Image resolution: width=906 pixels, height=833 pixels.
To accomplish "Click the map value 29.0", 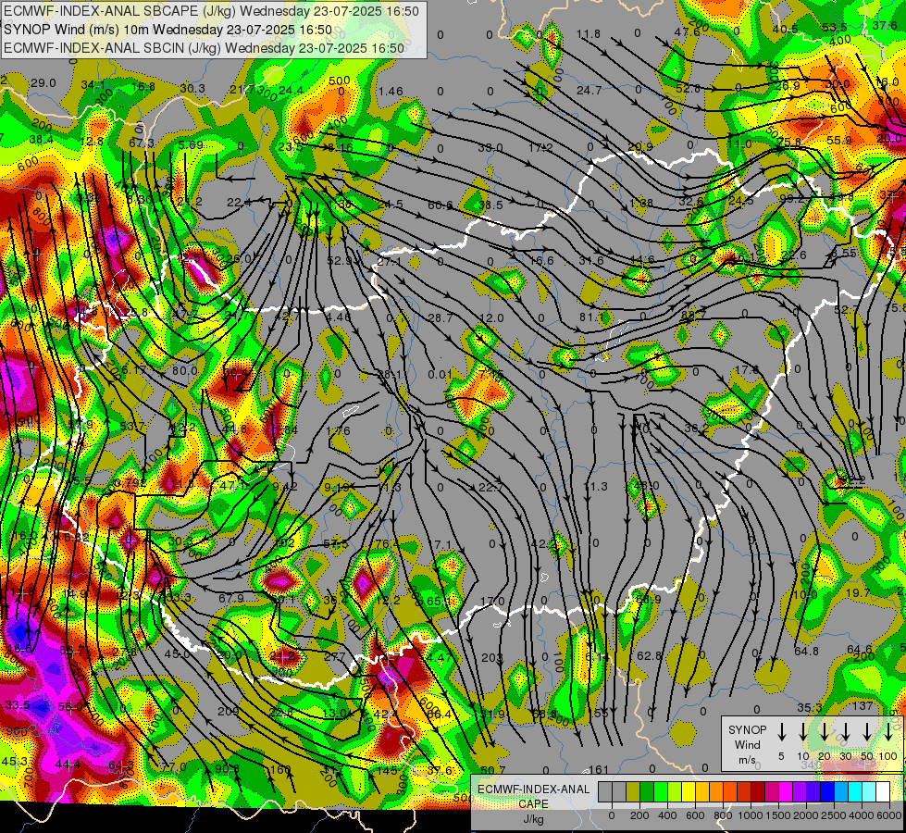I will click(43, 83).
